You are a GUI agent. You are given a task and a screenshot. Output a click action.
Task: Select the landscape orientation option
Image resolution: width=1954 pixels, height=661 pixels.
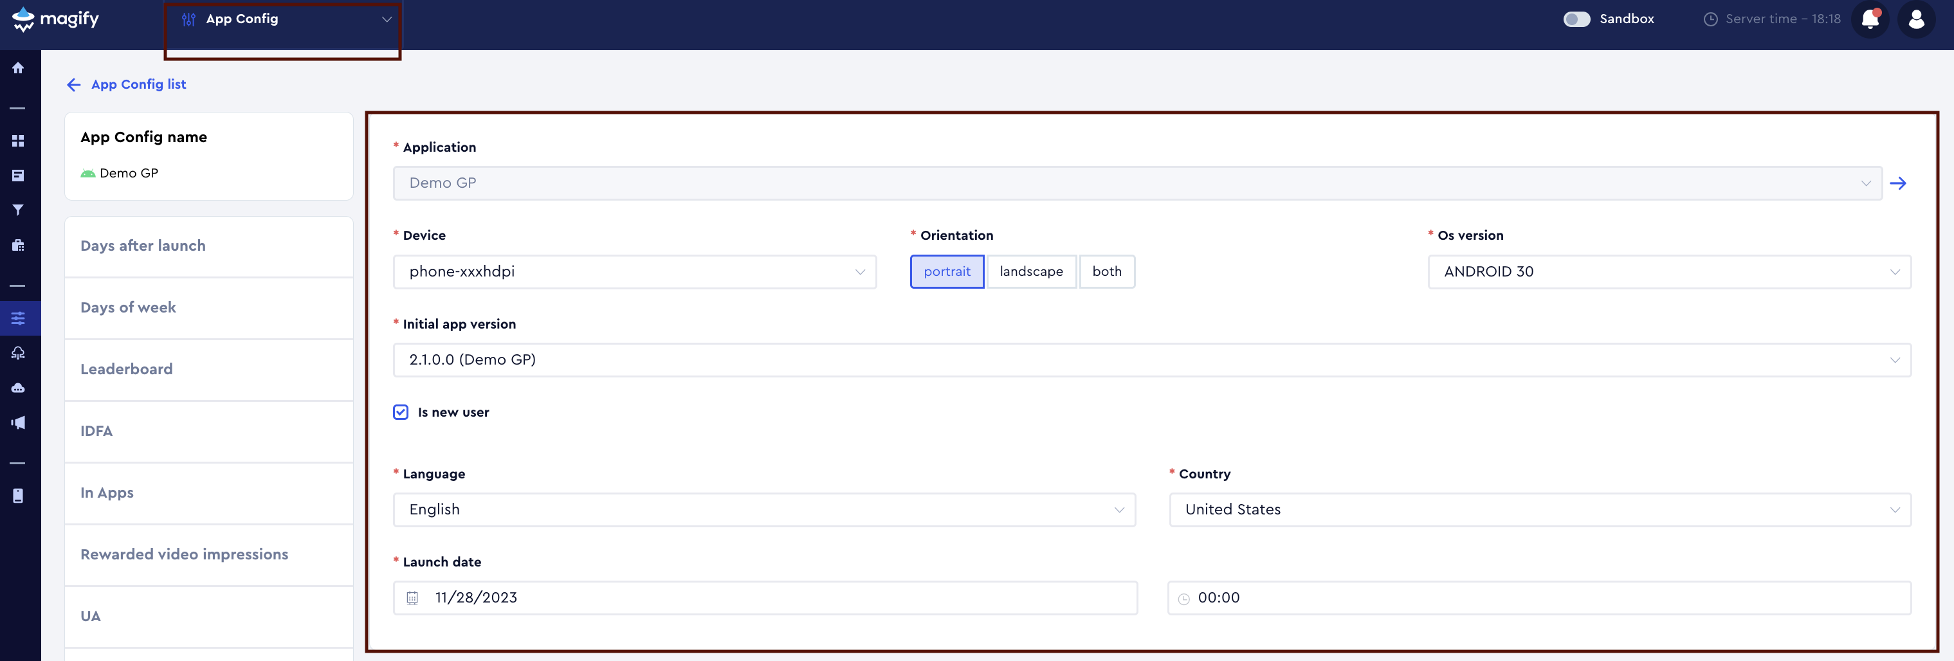coord(1032,271)
